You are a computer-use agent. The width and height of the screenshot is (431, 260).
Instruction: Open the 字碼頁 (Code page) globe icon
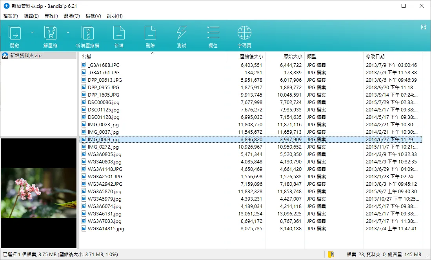pyautogui.click(x=244, y=33)
